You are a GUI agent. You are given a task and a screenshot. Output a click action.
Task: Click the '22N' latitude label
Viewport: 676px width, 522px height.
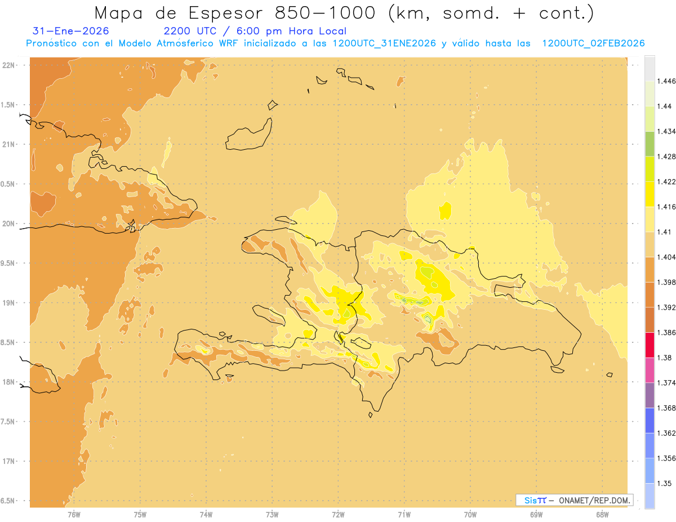tap(9, 65)
